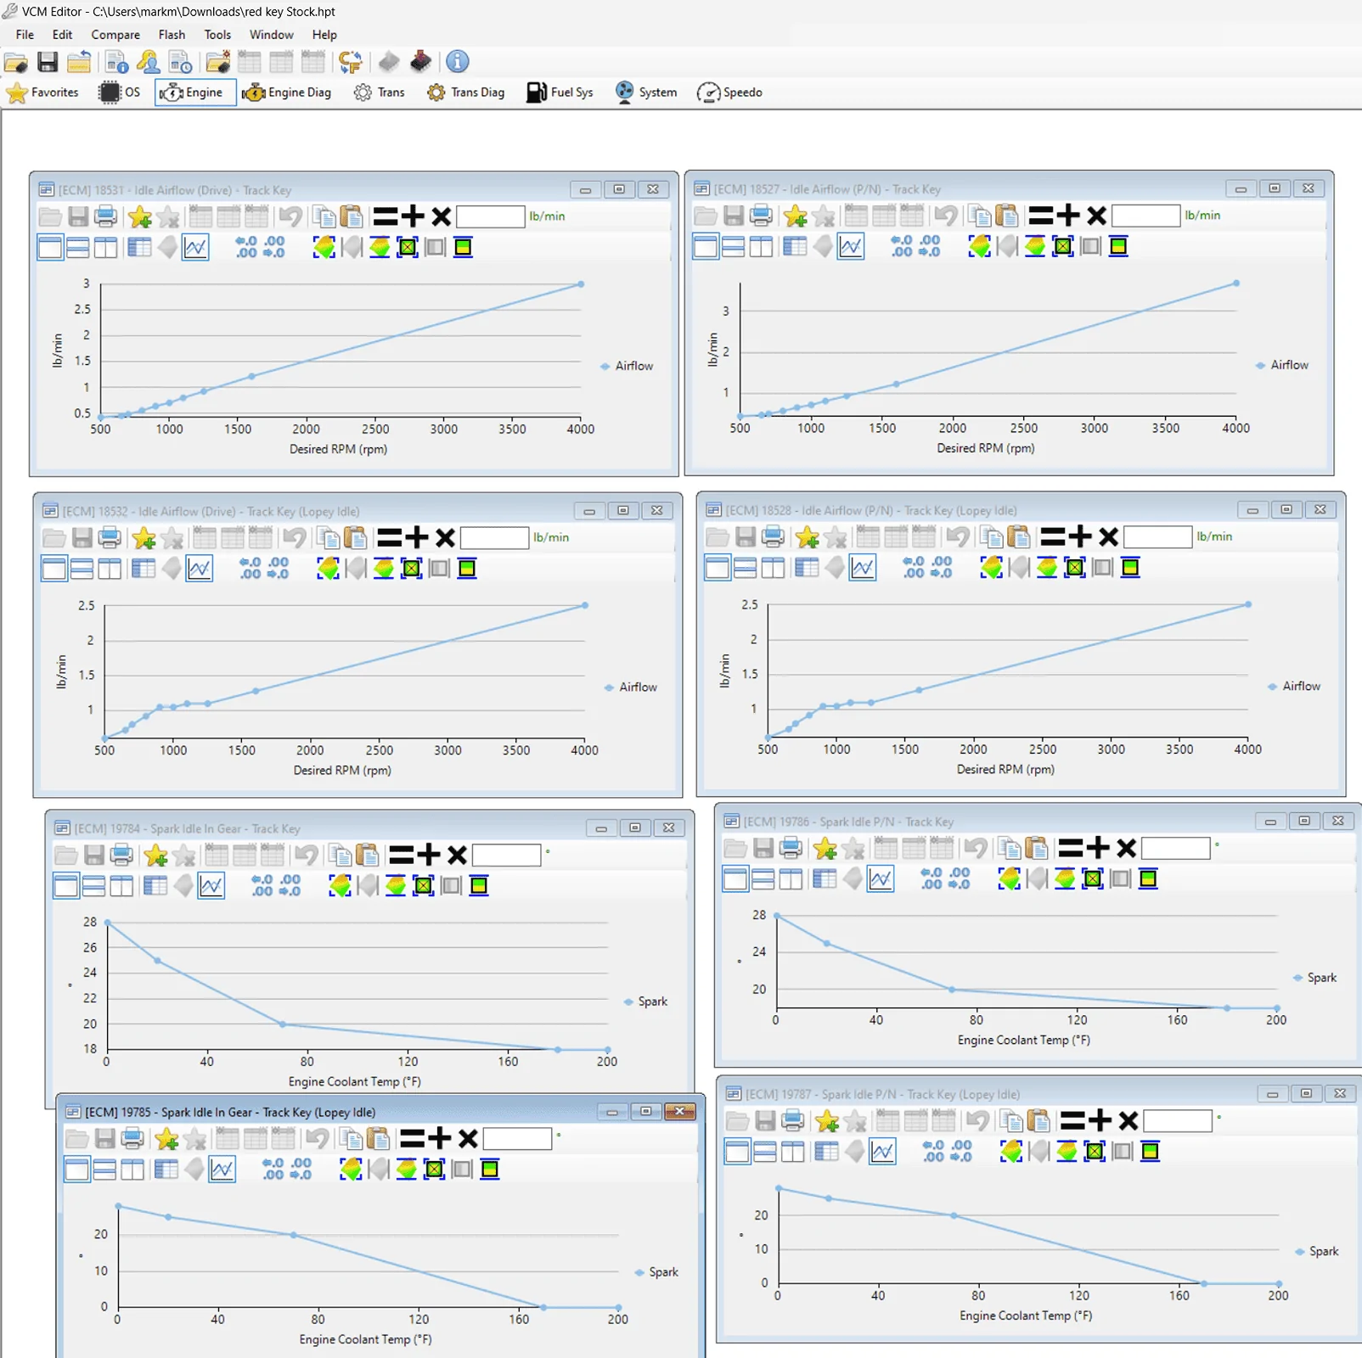Toggle graph view in 18528 Idle Airflow window
Viewport: 1362px width, 1358px height.
863,567
